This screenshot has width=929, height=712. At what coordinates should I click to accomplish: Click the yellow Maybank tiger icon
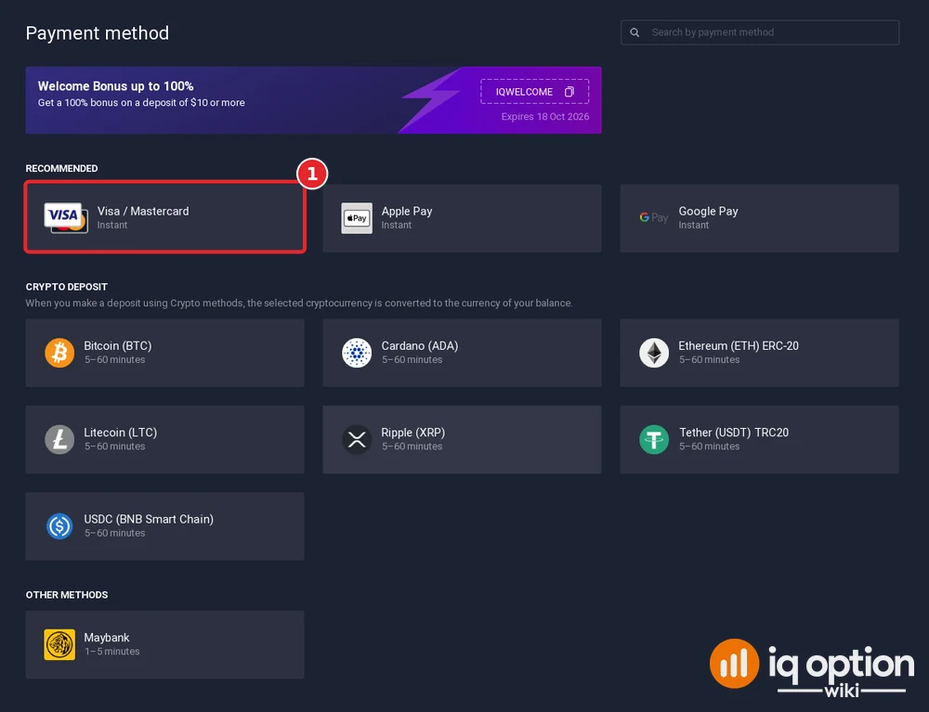[59, 644]
